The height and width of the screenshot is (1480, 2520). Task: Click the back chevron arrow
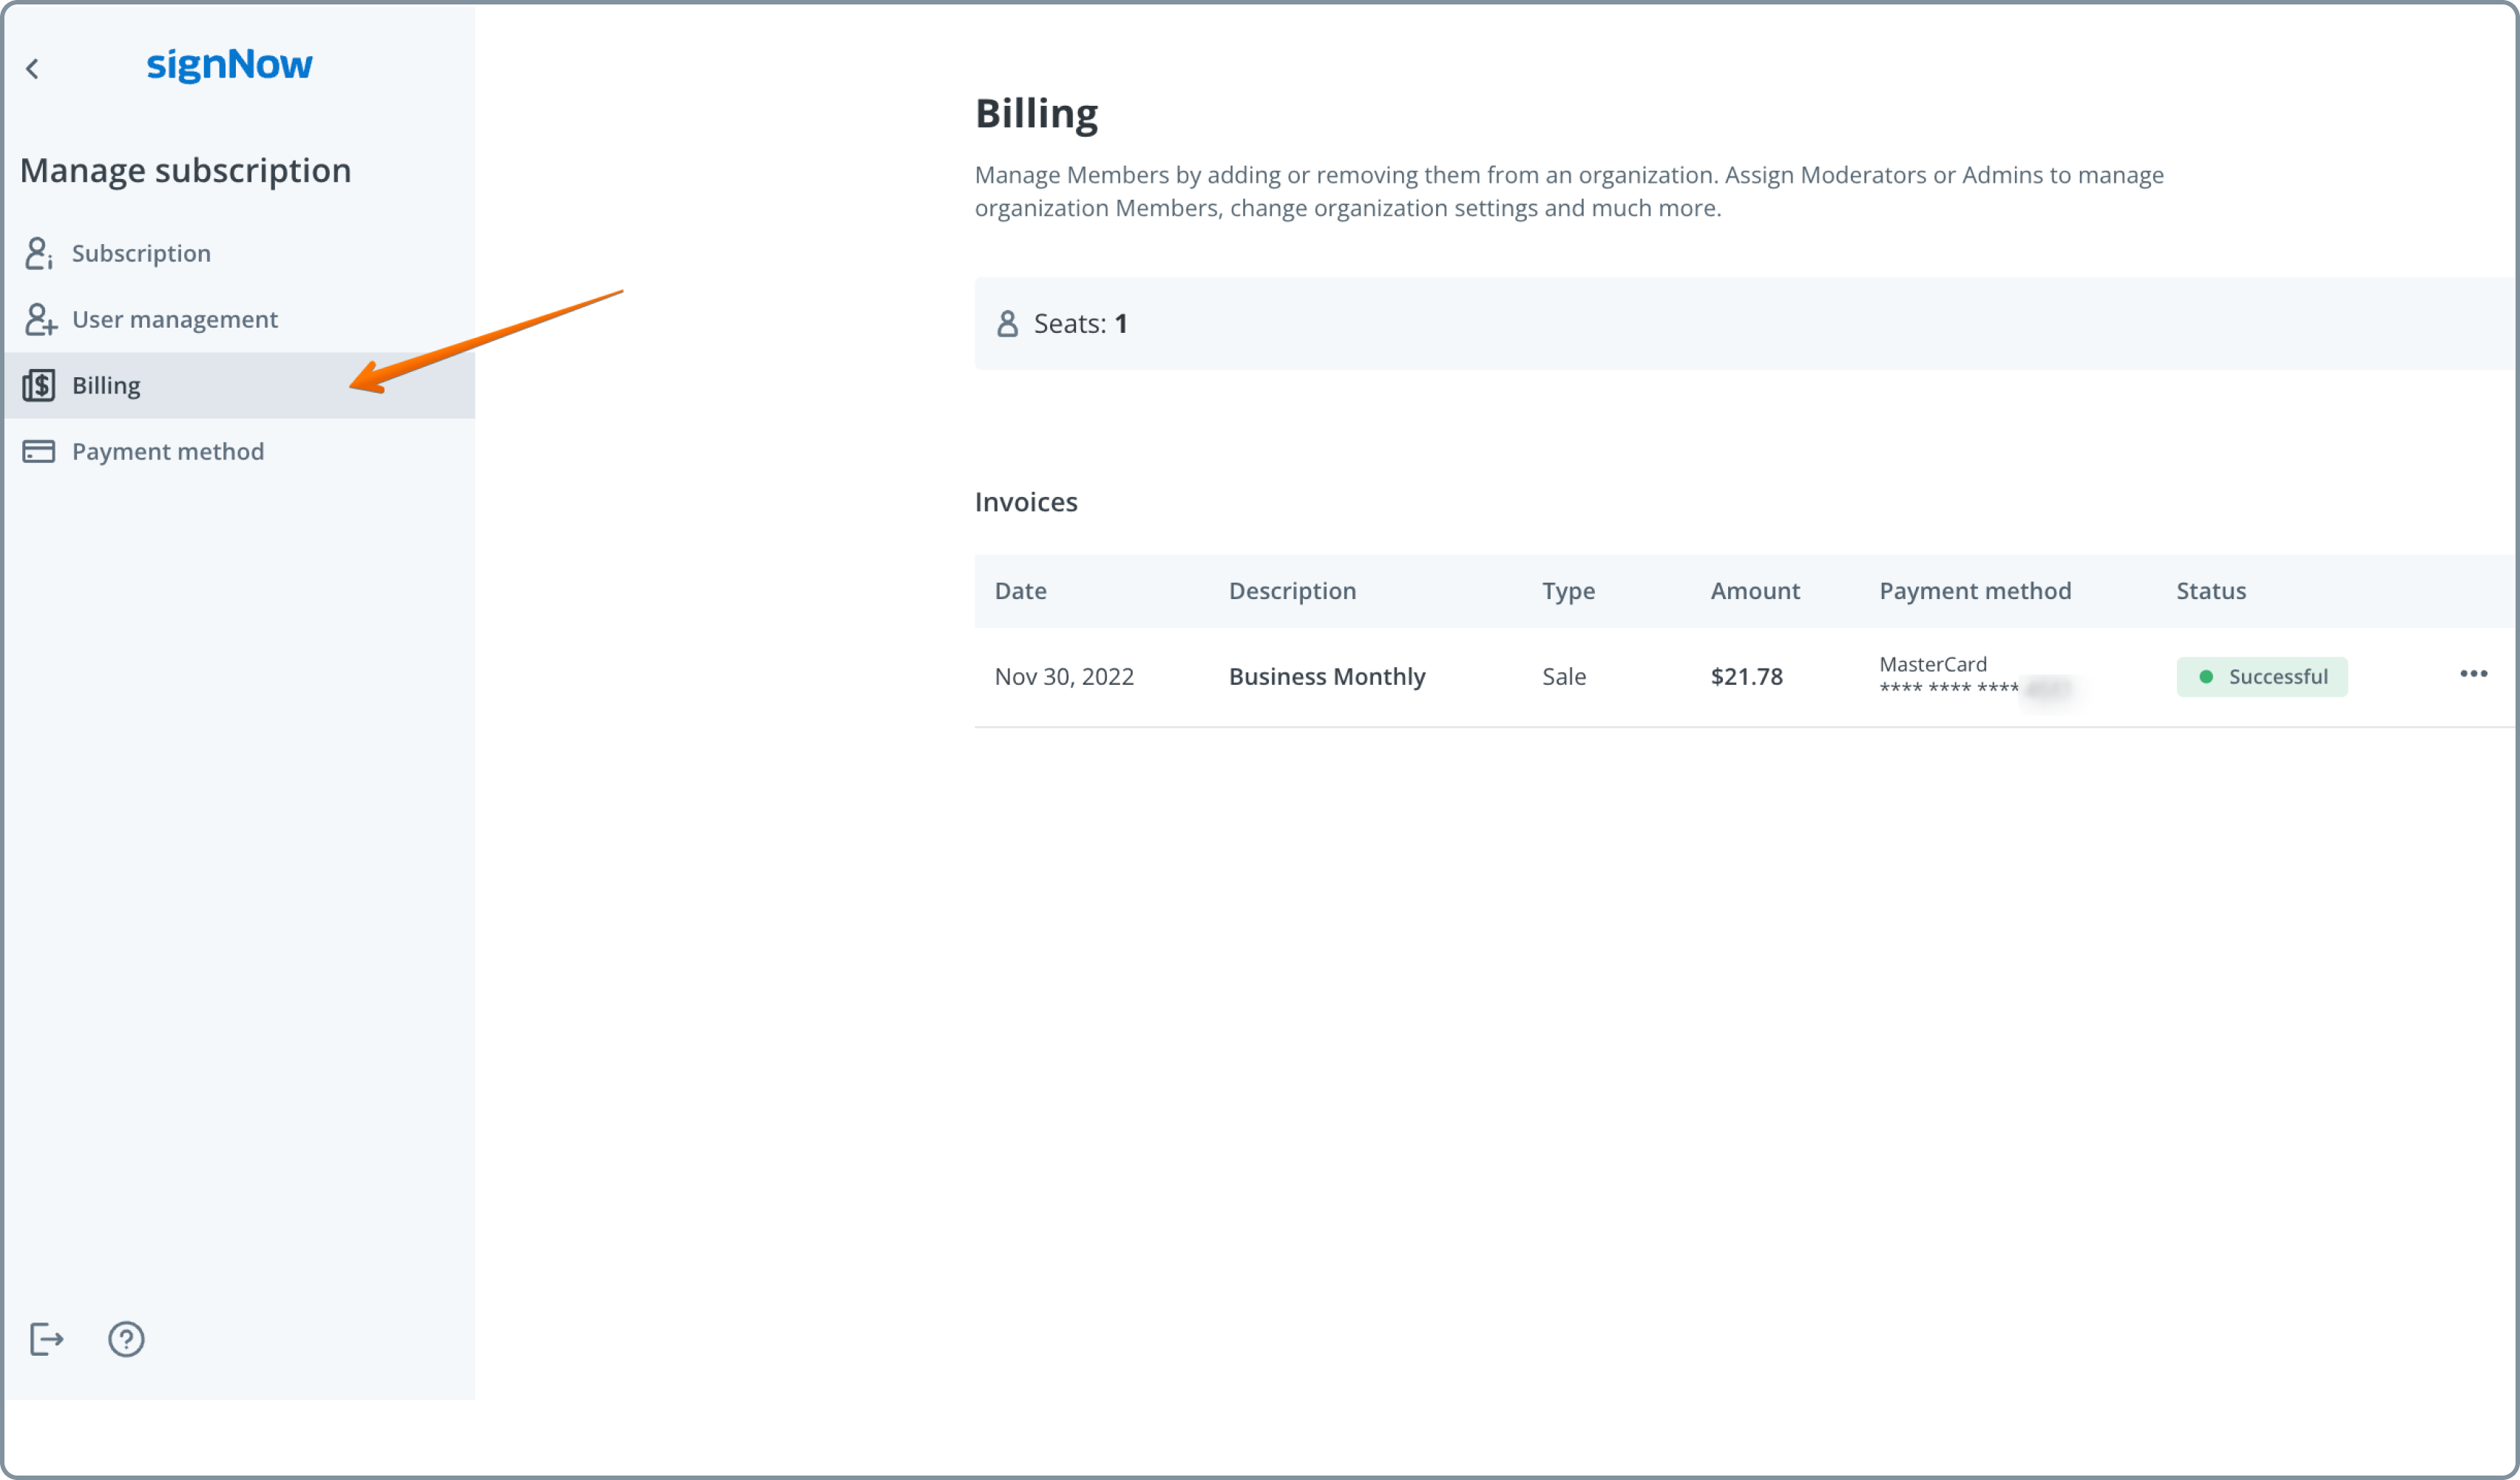[32, 69]
